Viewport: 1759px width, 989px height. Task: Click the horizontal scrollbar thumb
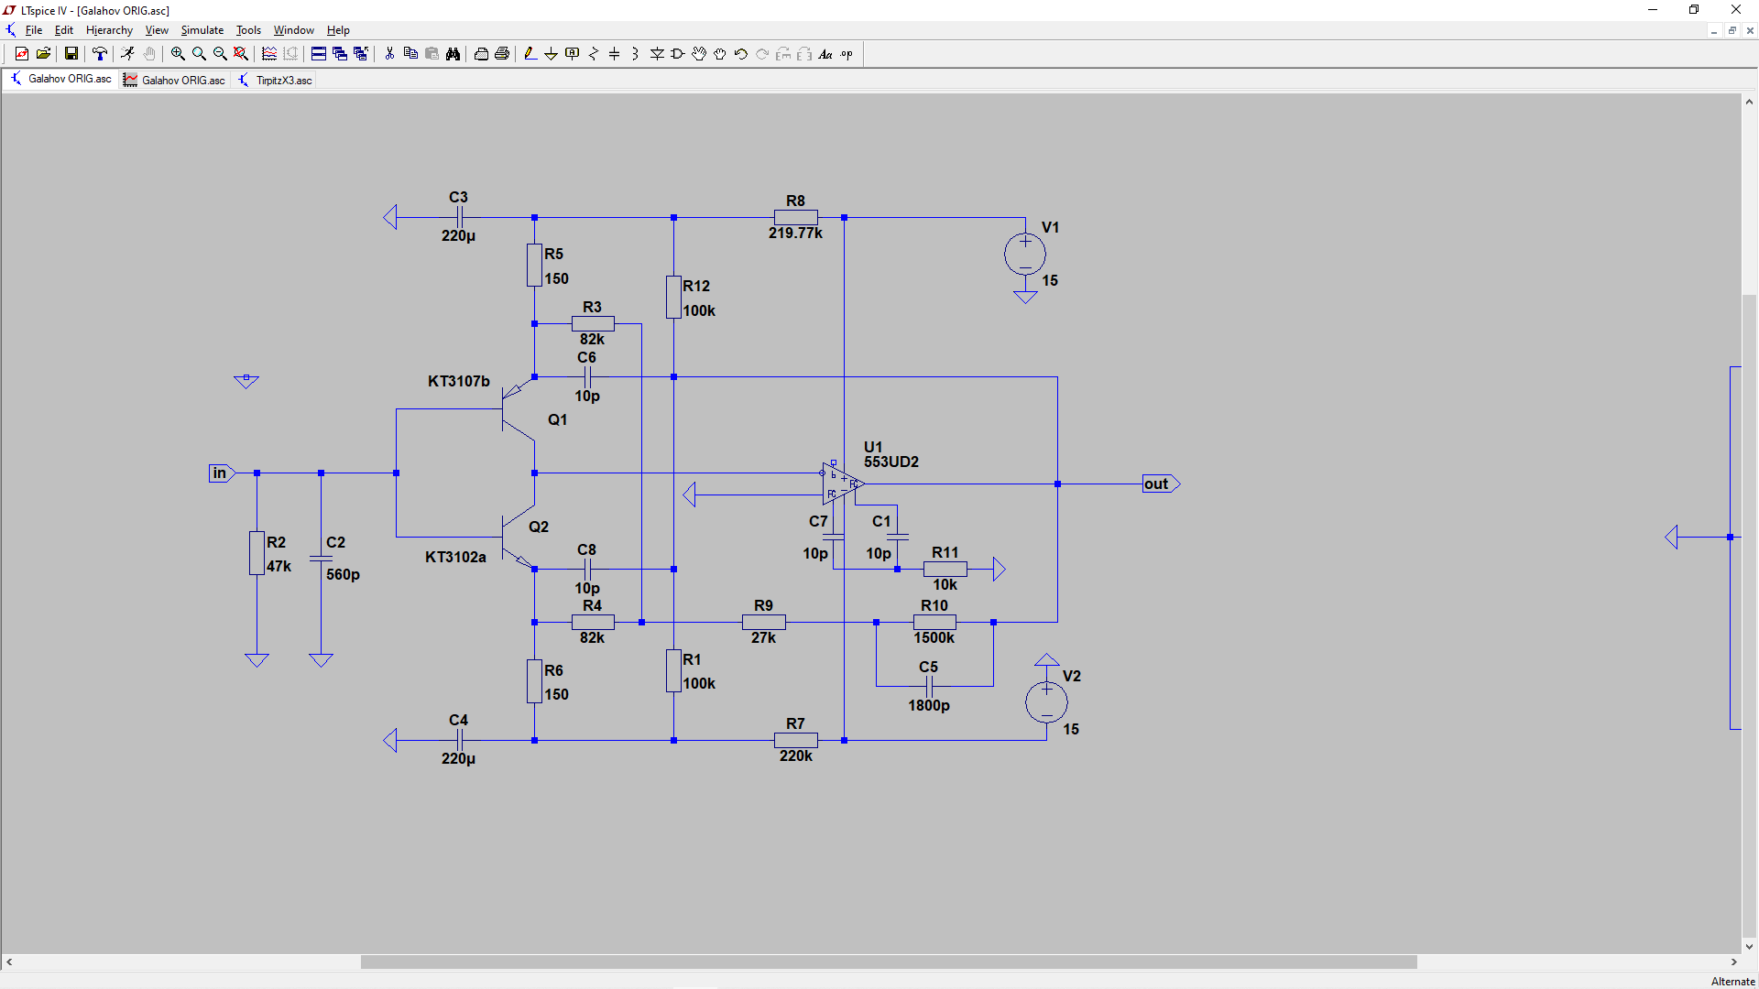coord(888,962)
